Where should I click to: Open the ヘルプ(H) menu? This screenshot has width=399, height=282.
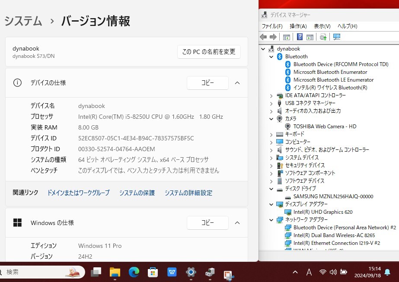pyautogui.click(x=348, y=26)
